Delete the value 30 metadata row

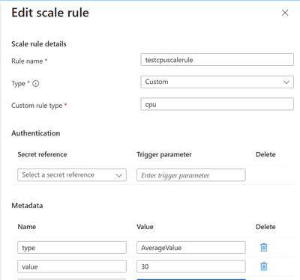[x=264, y=267]
